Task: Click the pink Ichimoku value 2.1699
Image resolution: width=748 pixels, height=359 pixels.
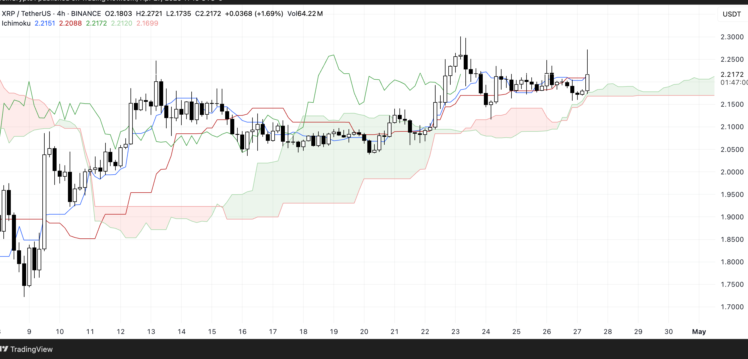Action: click(x=147, y=23)
